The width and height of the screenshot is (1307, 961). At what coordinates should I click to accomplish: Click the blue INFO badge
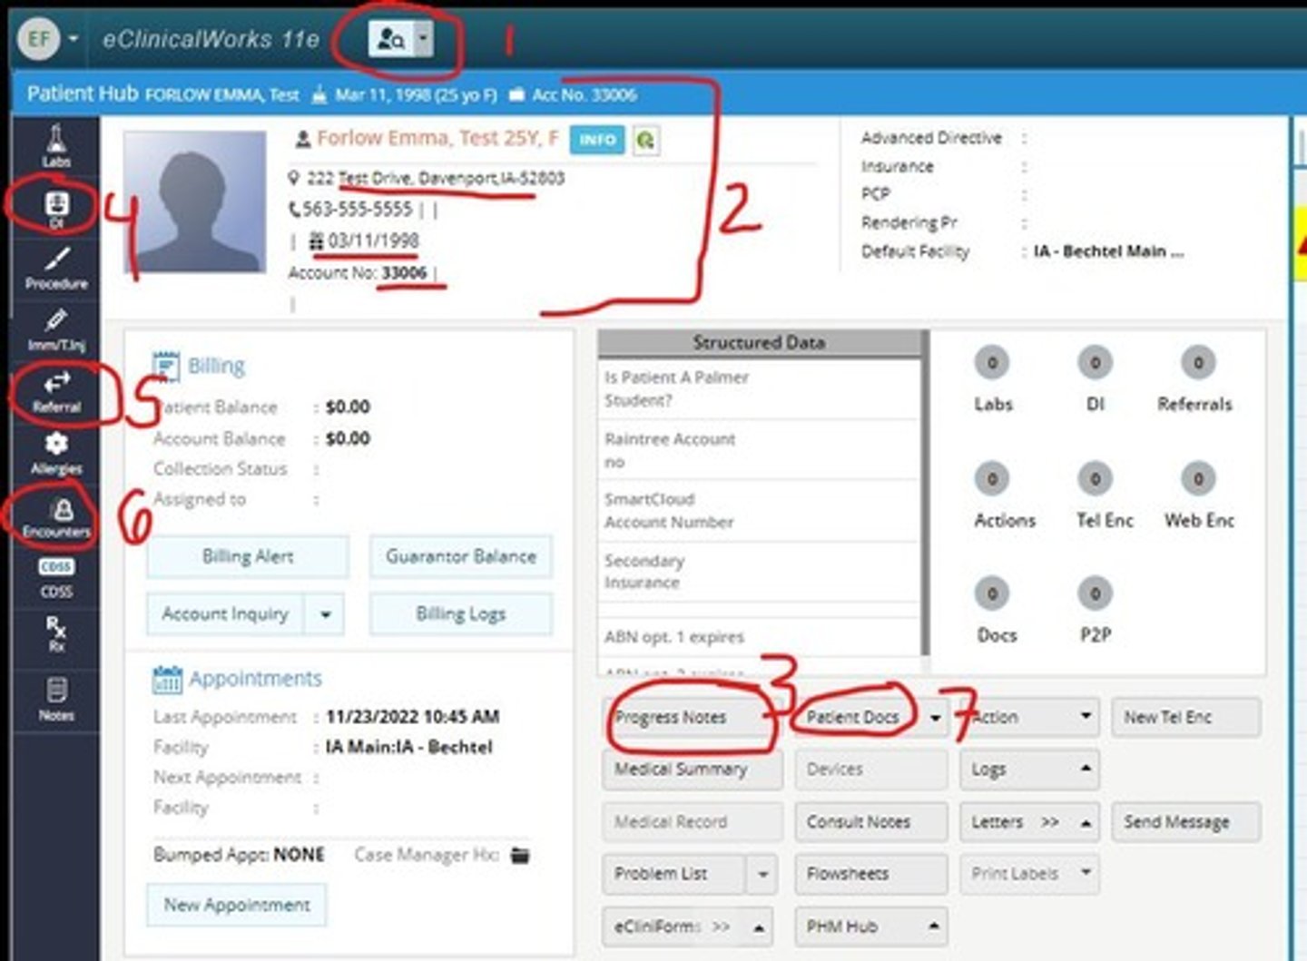[597, 140]
